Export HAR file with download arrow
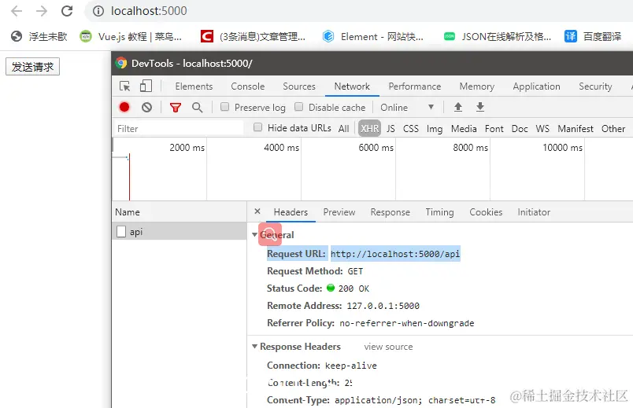The image size is (633, 408). point(480,107)
